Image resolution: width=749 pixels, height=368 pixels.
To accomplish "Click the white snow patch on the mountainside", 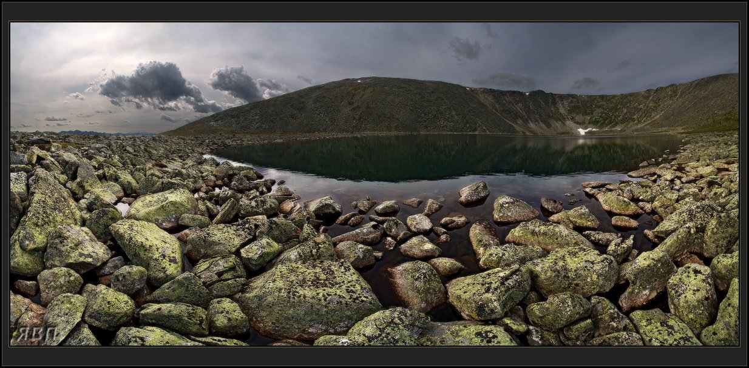I will pos(586,130).
